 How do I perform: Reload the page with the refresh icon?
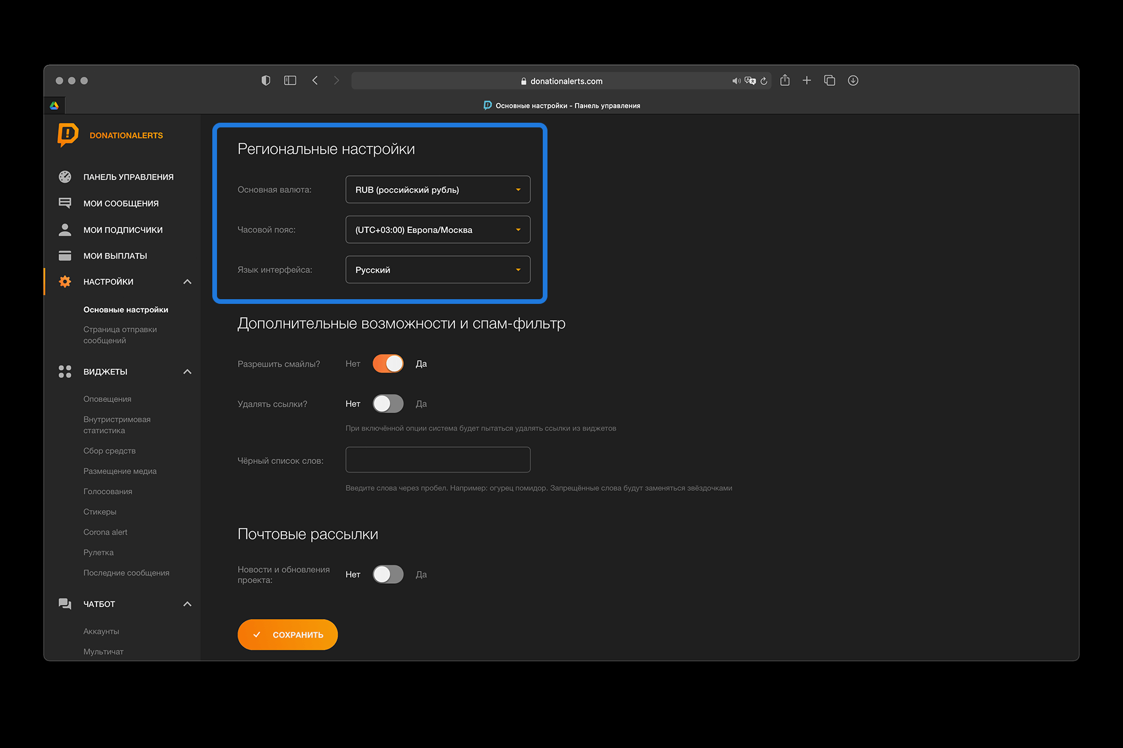[x=764, y=81]
